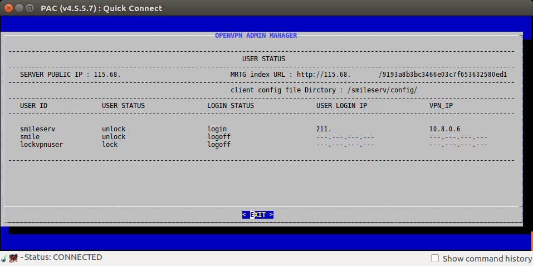
Task: Close the PAC Quick Connect window
Action: pos(9,7)
